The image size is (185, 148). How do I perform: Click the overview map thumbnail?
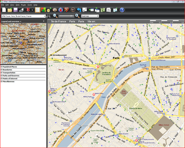pyautogui.click(x=23, y=43)
